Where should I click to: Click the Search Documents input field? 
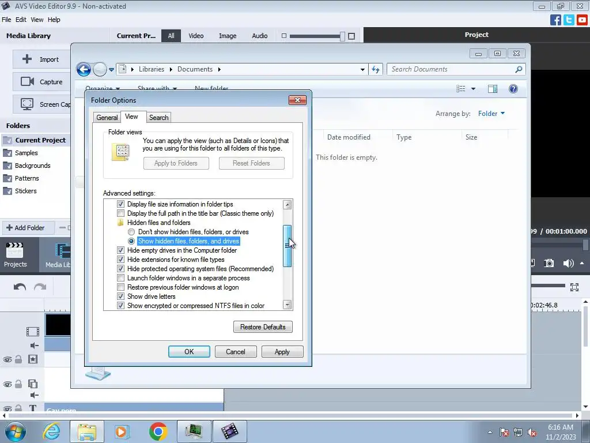(452, 69)
